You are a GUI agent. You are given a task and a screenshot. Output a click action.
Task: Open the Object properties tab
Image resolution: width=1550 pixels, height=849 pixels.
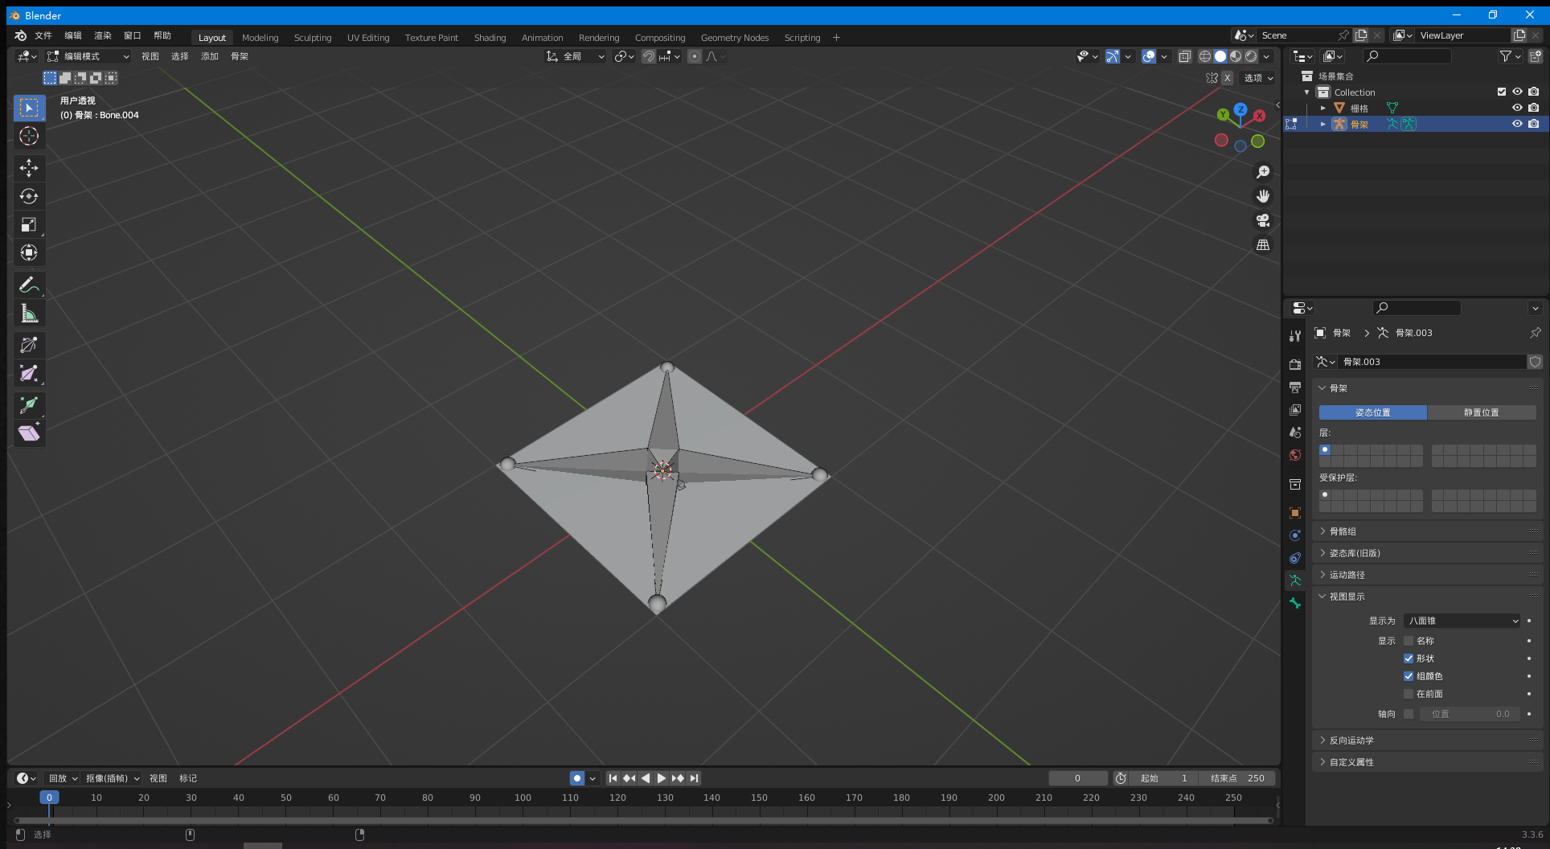point(1294,513)
